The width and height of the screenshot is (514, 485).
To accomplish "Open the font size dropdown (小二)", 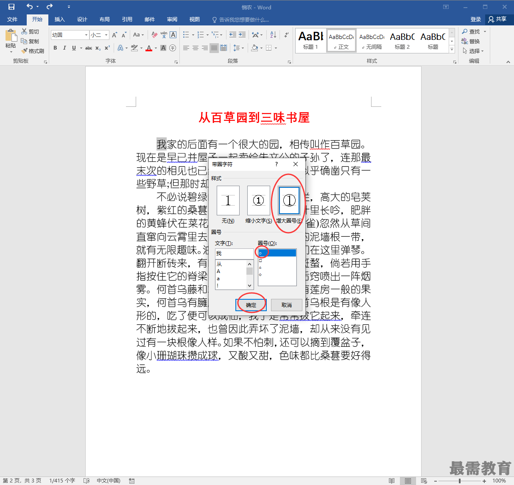I will 106,35.
